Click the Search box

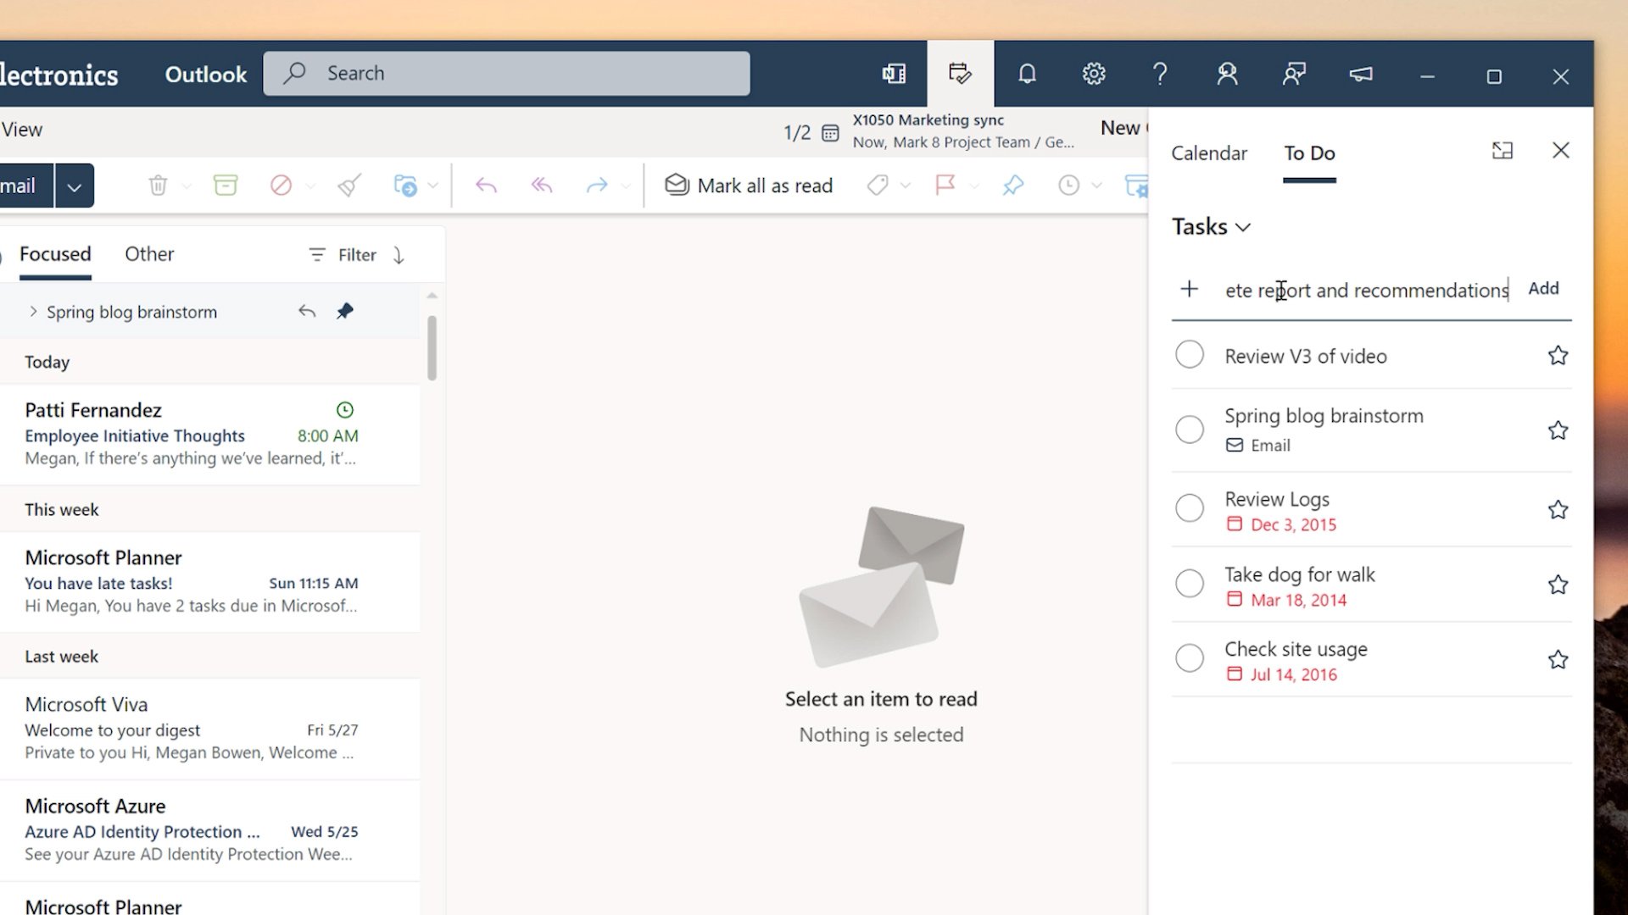coord(506,74)
